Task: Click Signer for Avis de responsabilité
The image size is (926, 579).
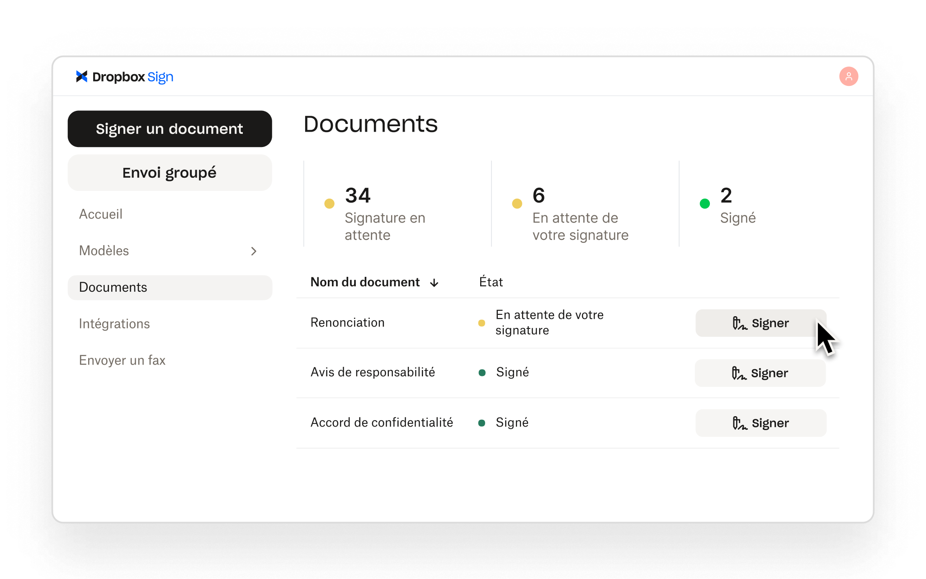Action: (760, 373)
